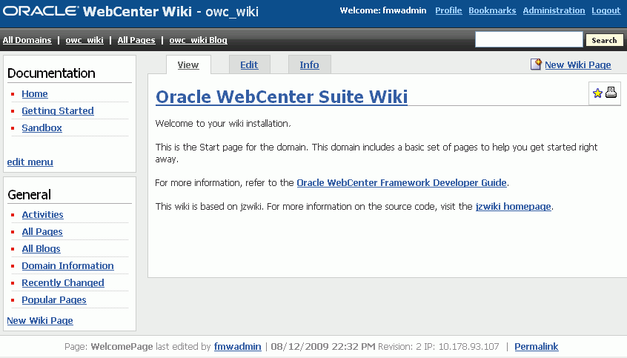627x358 pixels.
Task: Click the Oracle WebCenter Suite Wiki title
Action: [x=282, y=97]
